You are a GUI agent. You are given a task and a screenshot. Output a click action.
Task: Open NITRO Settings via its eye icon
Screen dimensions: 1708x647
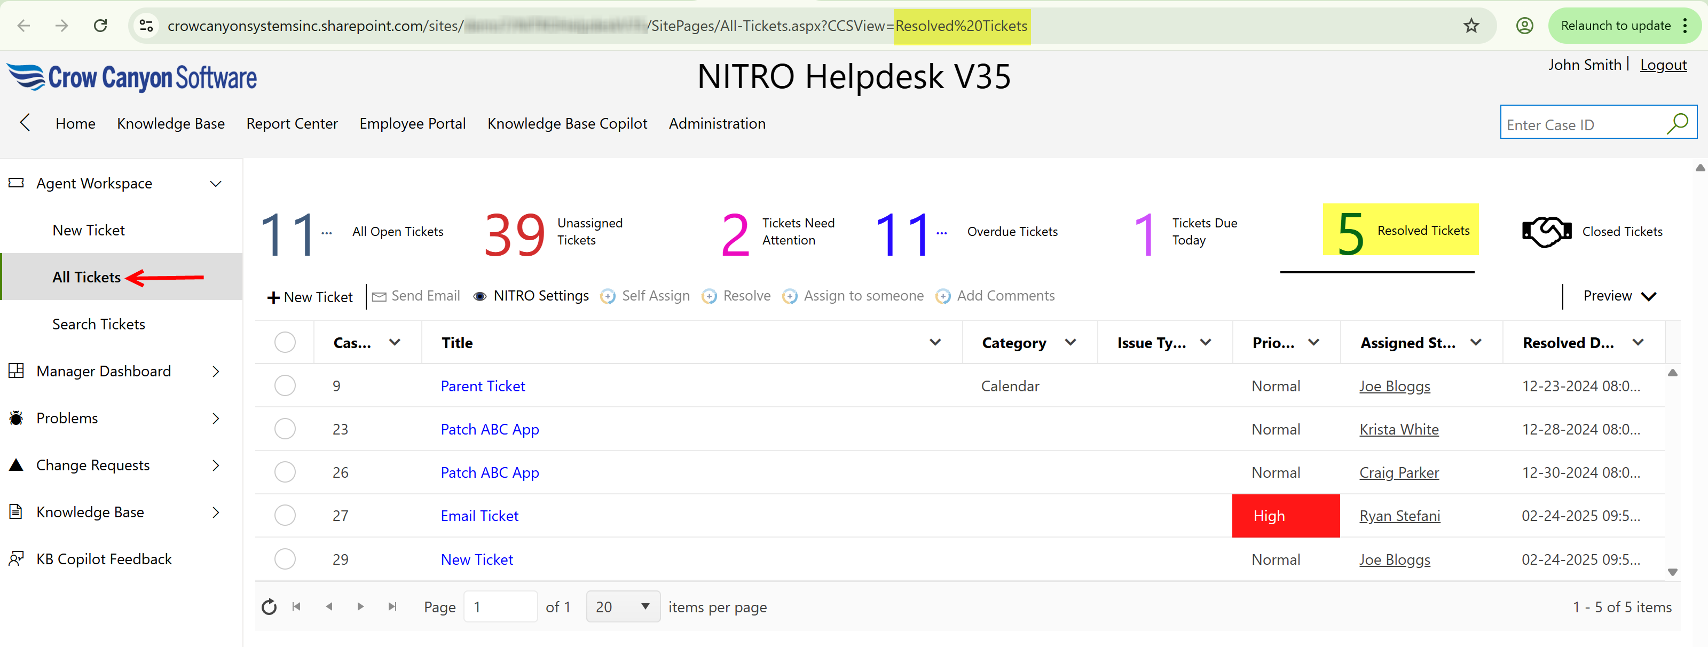click(480, 296)
